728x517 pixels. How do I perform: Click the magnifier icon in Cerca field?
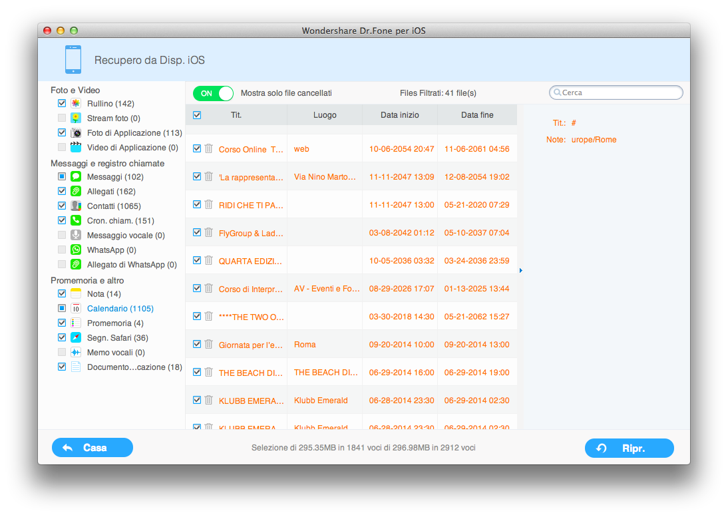557,92
